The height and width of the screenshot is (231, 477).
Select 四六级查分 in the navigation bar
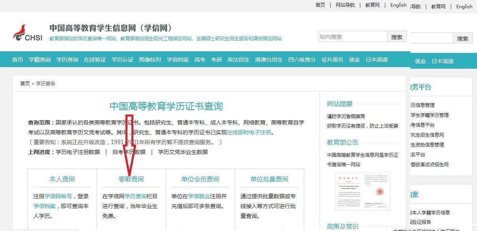click(302, 60)
